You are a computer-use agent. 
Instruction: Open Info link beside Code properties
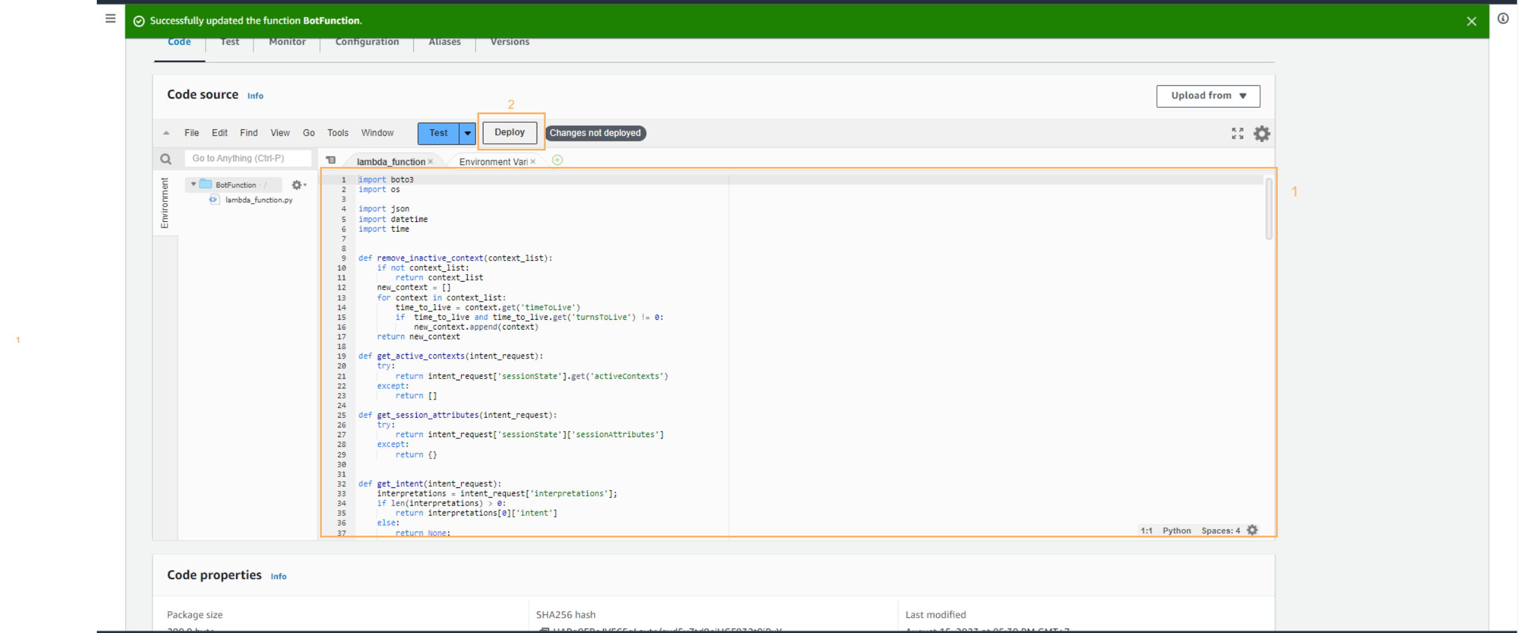click(x=278, y=576)
